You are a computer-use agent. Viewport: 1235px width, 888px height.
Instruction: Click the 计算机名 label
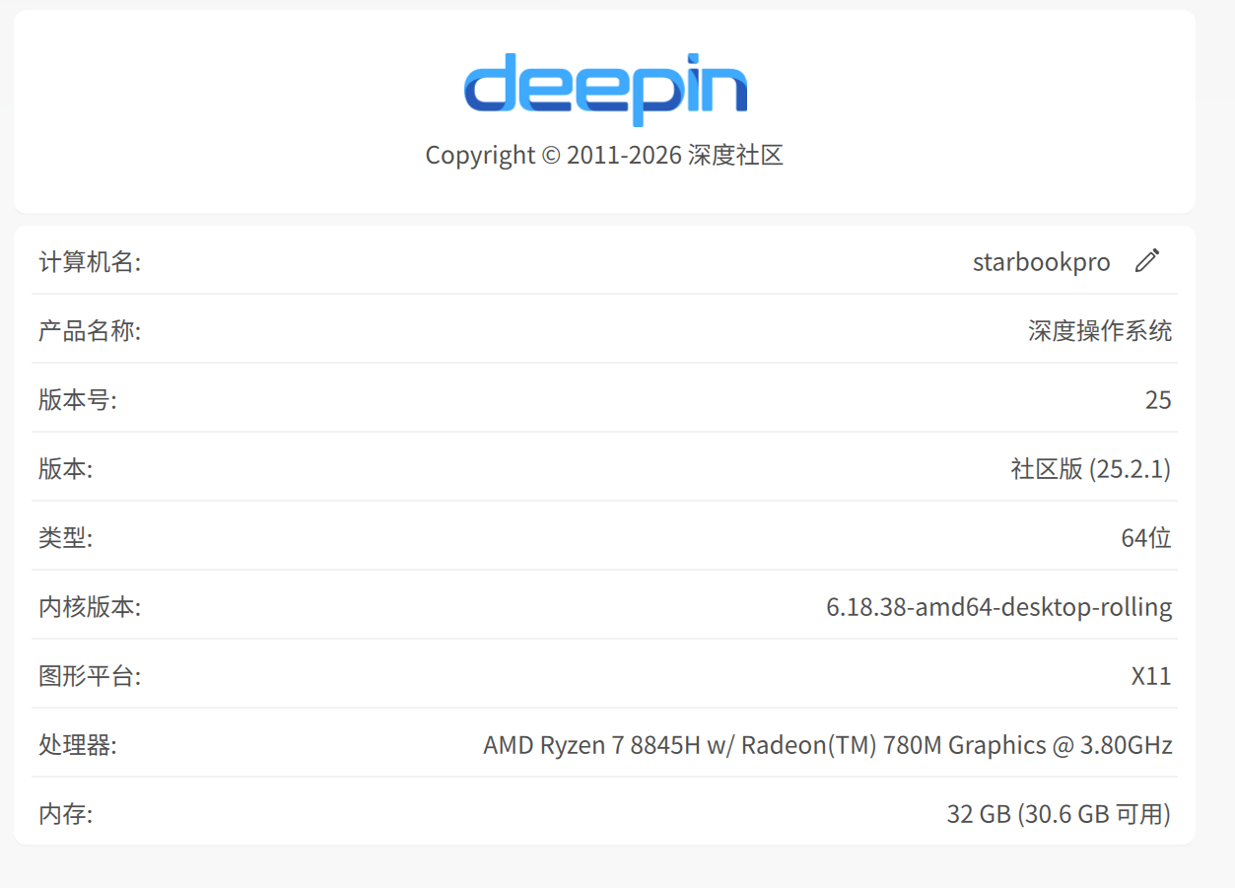coord(90,262)
